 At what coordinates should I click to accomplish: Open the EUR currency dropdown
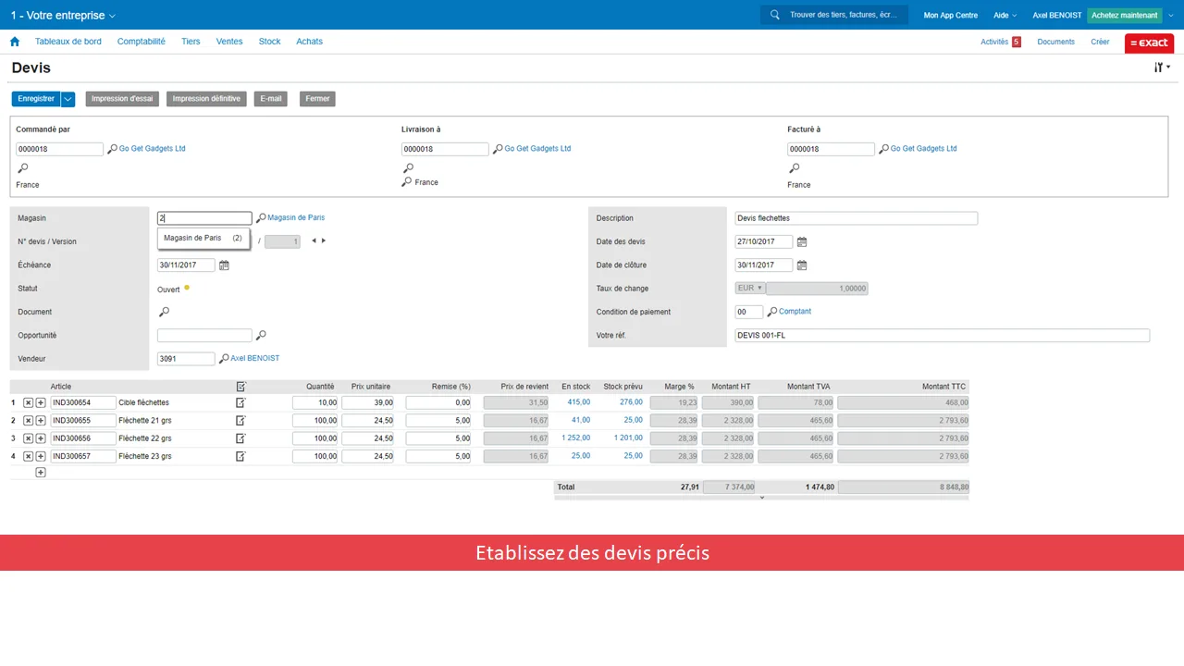click(750, 289)
